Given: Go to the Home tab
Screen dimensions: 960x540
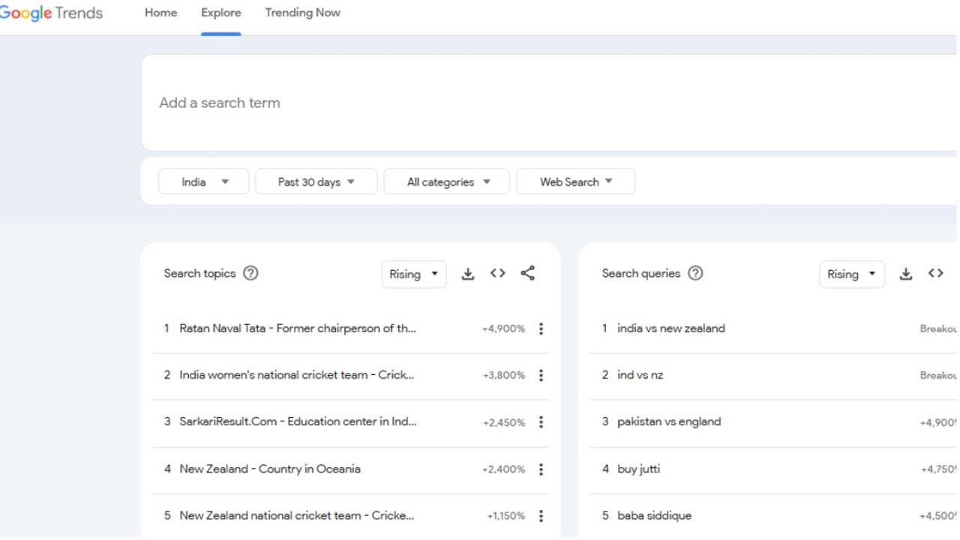Looking at the screenshot, I should coord(161,13).
